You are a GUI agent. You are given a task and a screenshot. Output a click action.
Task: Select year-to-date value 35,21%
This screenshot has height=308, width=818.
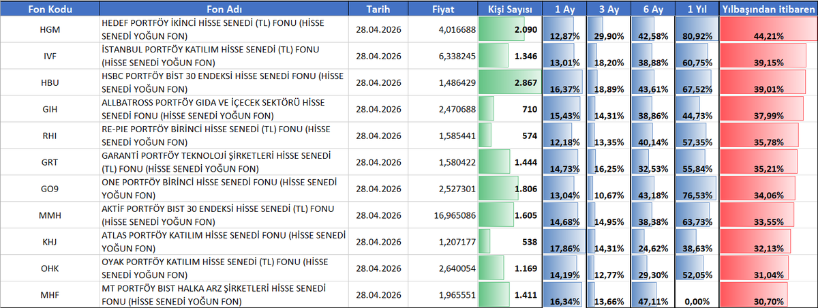[768, 162]
